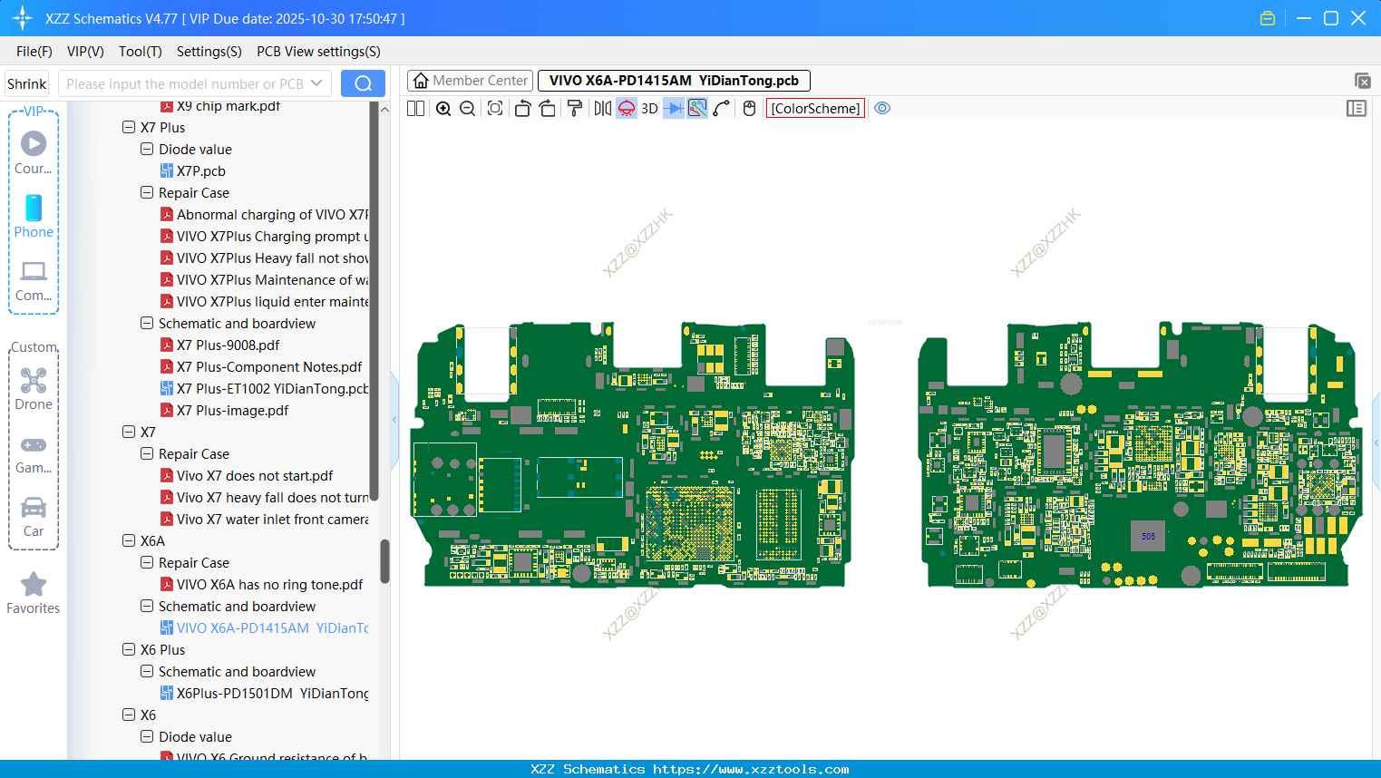Zoom out of the PCB board
Viewport: 1381px width, 778px height.
click(468, 109)
